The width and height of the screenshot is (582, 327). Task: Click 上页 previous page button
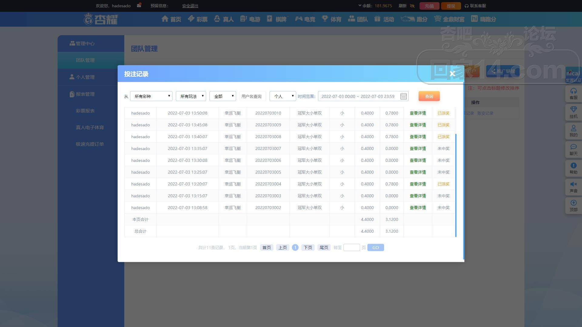283,248
